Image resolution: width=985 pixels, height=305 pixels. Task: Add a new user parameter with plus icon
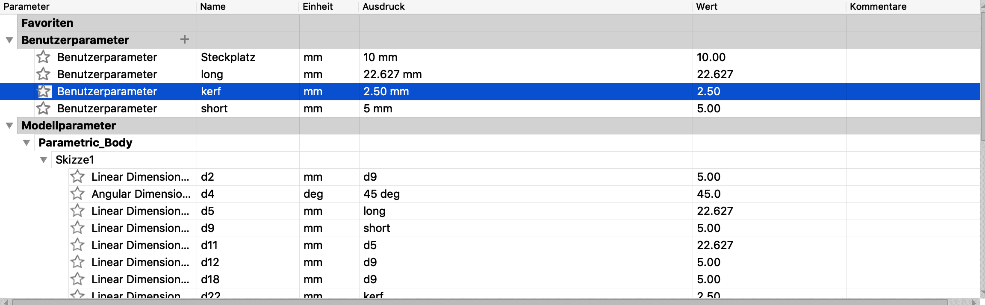(185, 40)
